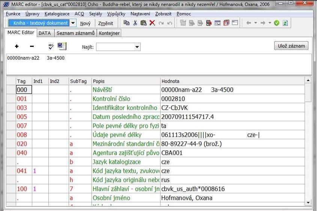
Task: Expand the 'Kniha - textový dokument' template dropdown
Action: (73, 23)
